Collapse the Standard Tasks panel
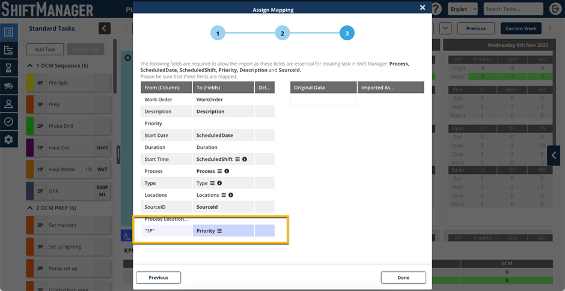The height and width of the screenshot is (291, 565). [x=105, y=28]
